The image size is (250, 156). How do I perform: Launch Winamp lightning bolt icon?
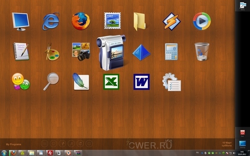click(172, 22)
